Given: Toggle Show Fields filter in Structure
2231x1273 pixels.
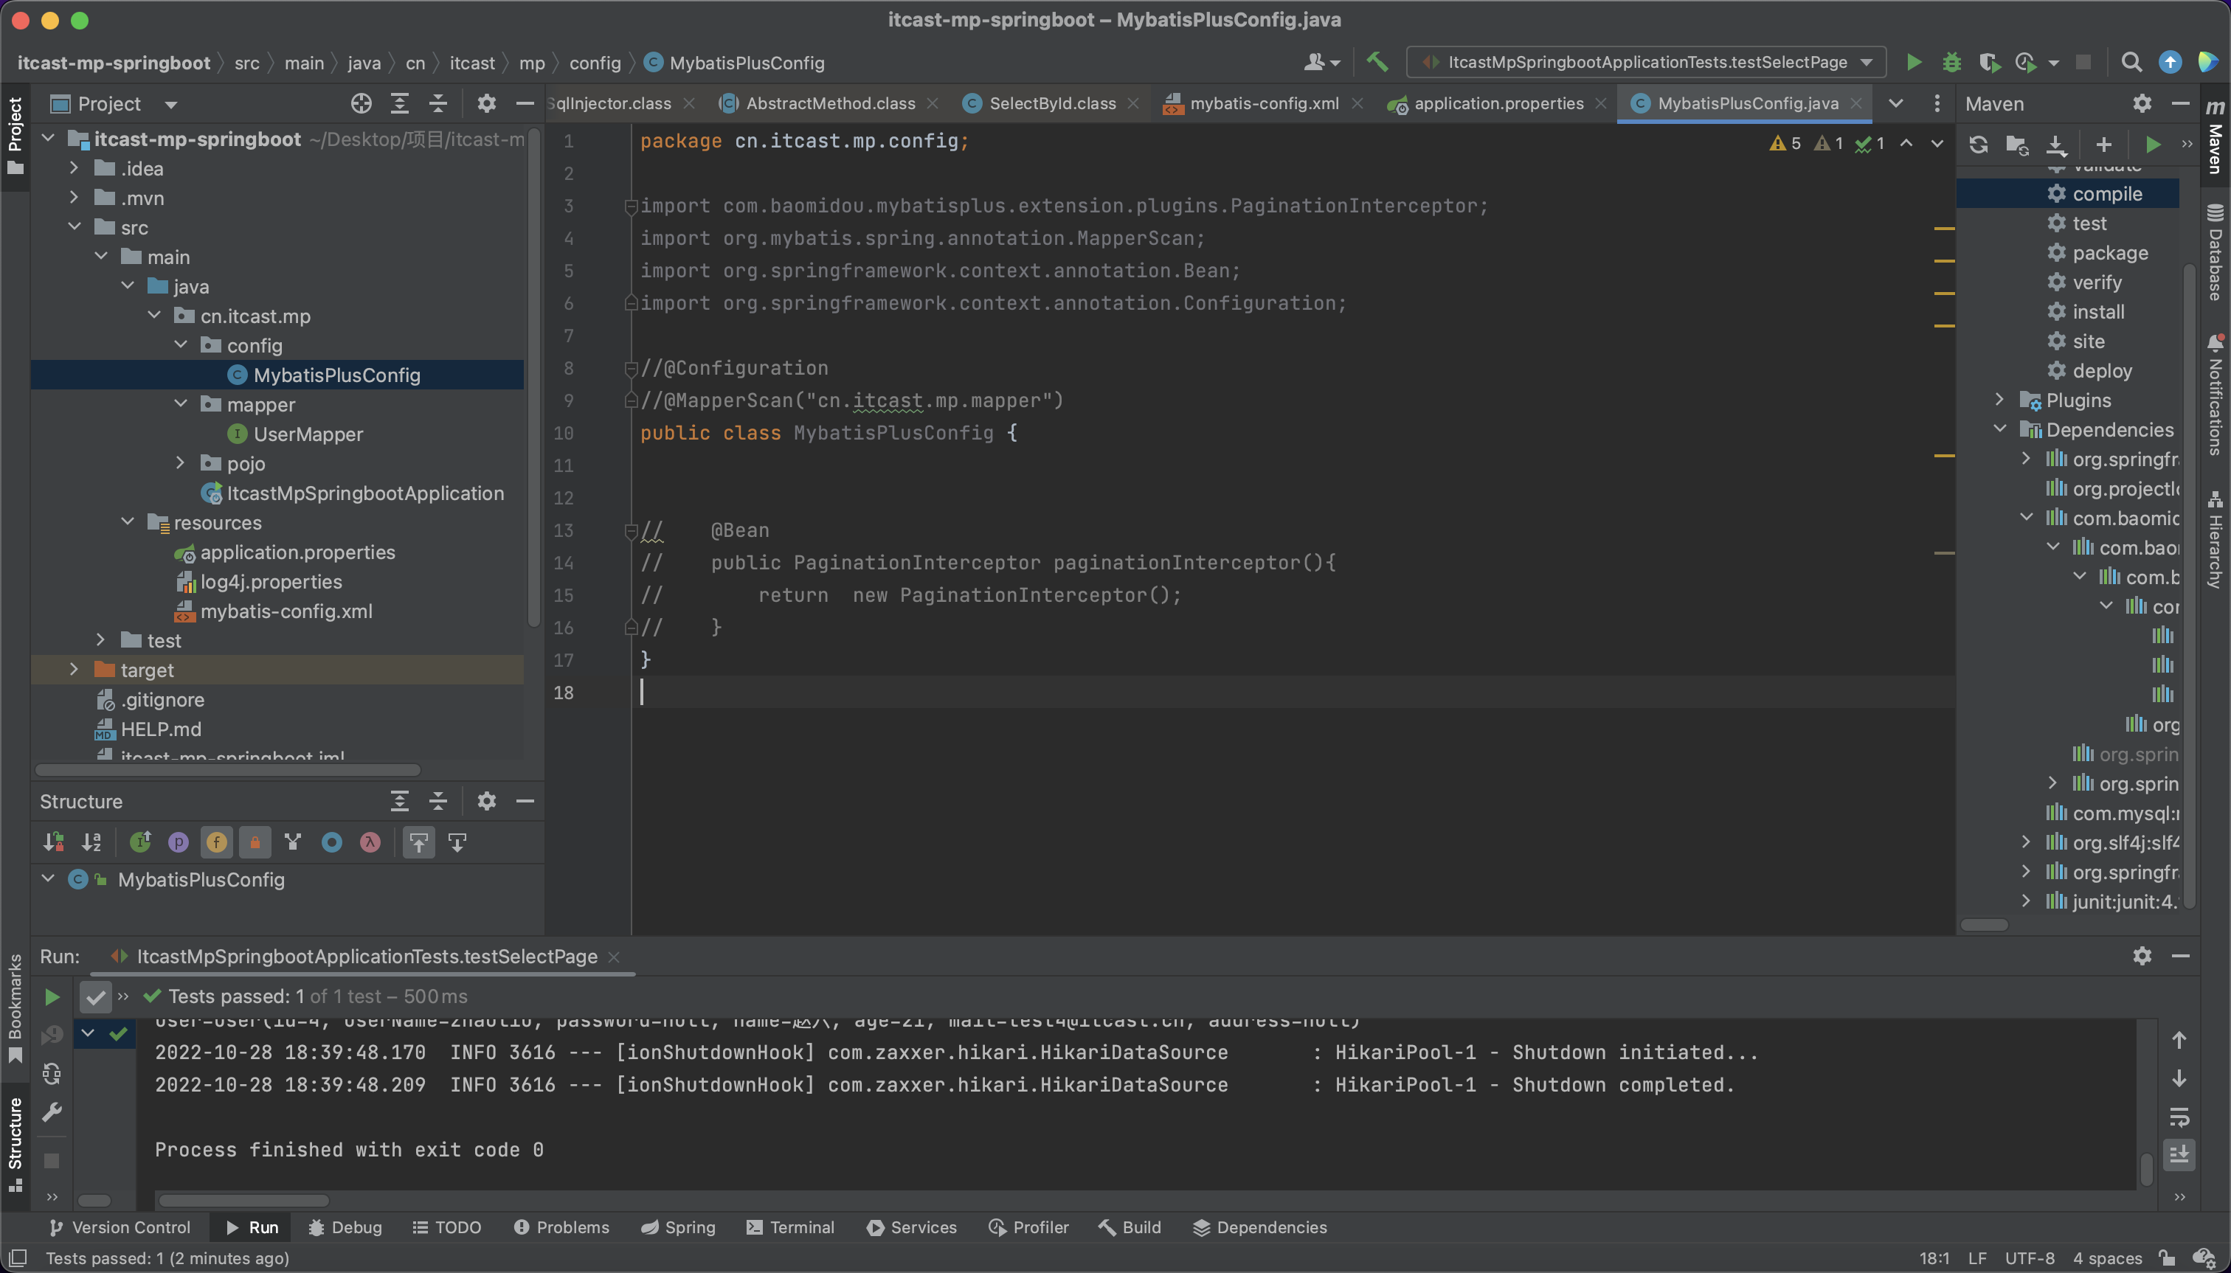Looking at the screenshot, I should click(216, 842).
